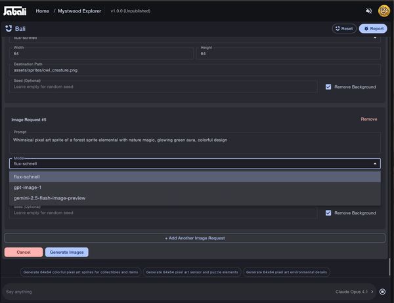This screenshot has width=394, height=303.
Task: Remove Image Request #5
Action: click(x=368, y=119)
